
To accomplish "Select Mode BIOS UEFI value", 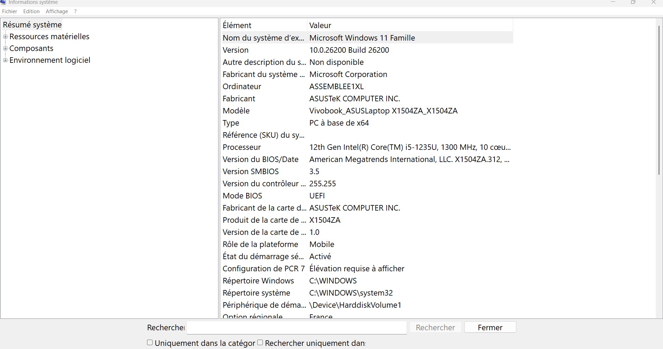I will (317, 196).
